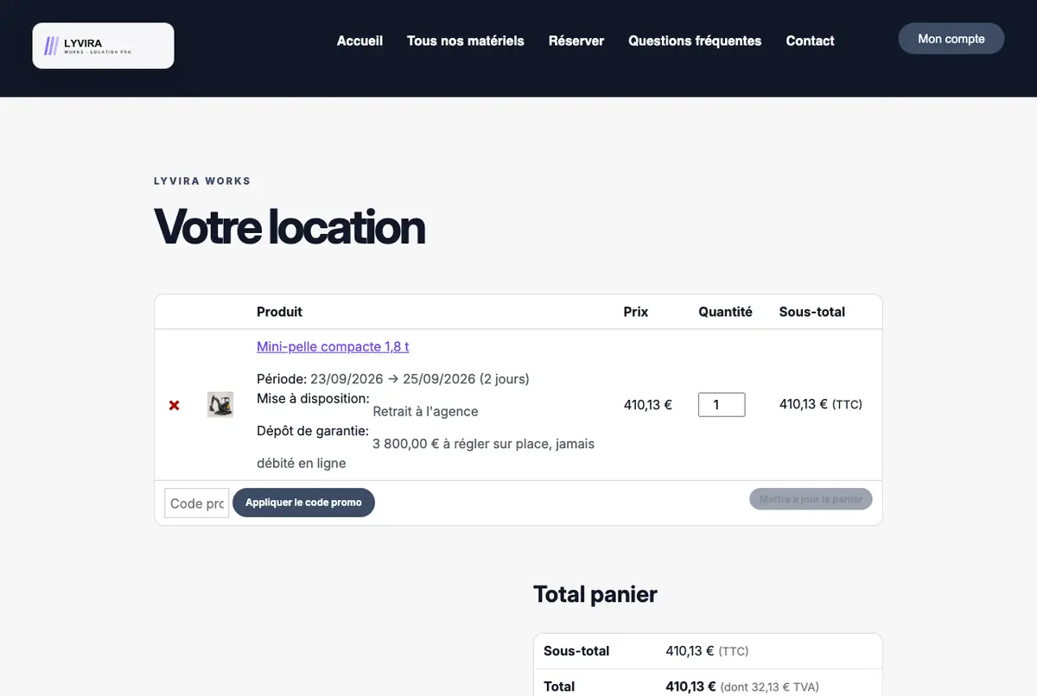Screen dimensions: 1037x696
Task: Click the Retrait à l'agence text
Action: 425,412
